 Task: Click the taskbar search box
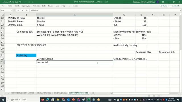(23, 99)
